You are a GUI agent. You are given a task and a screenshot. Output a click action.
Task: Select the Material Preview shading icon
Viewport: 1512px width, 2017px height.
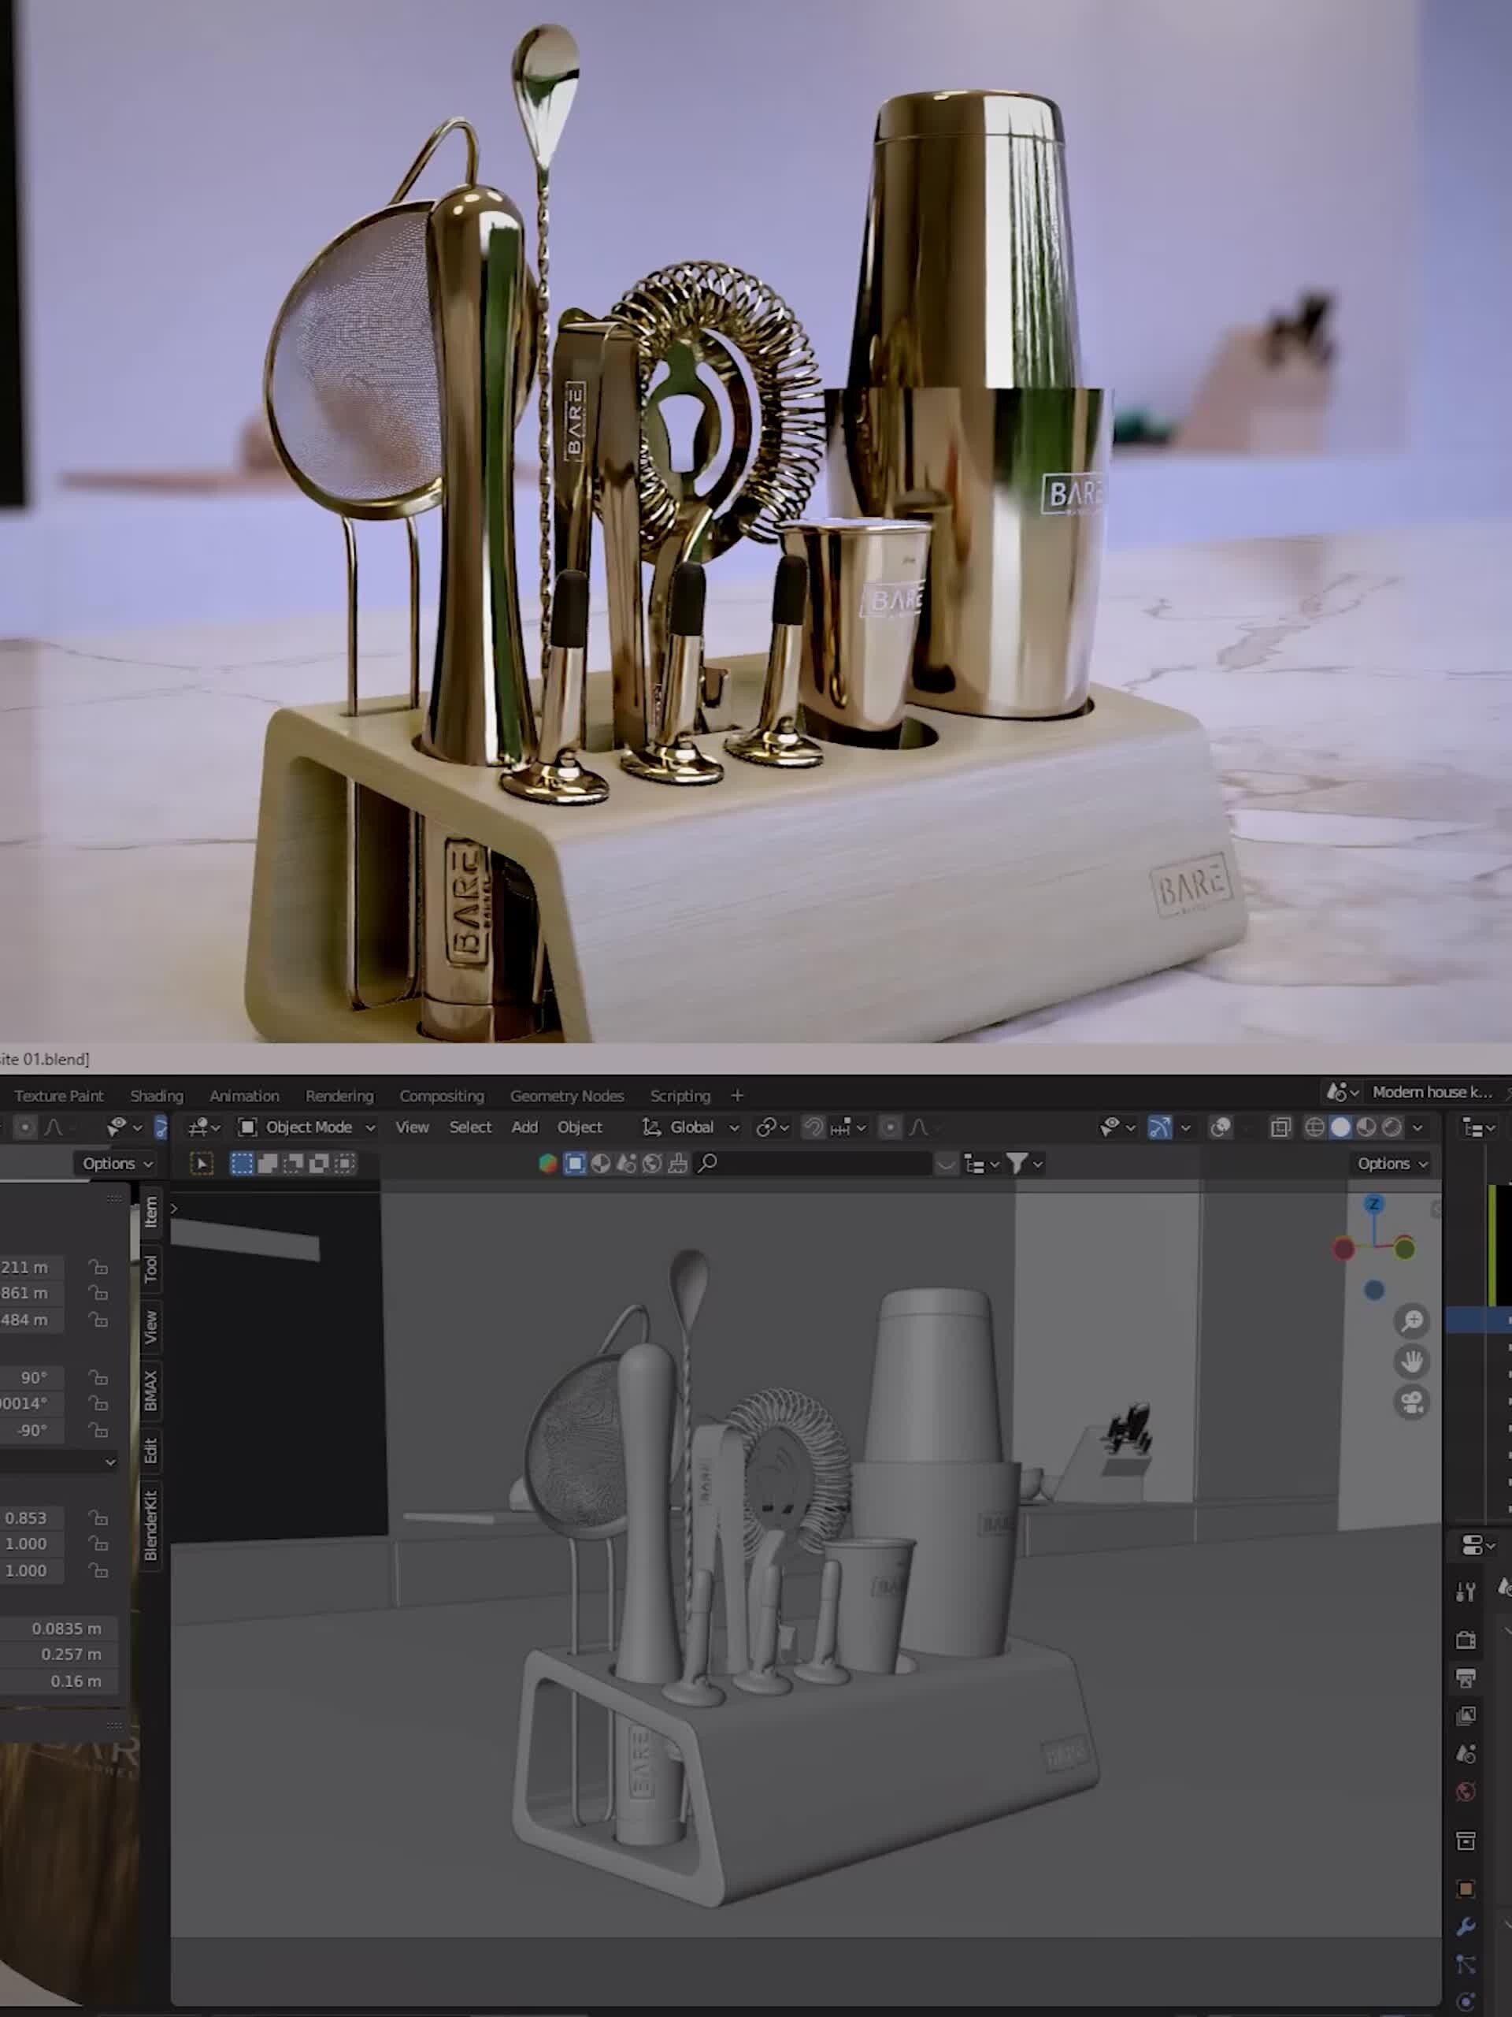[x=1367, y=1128]
